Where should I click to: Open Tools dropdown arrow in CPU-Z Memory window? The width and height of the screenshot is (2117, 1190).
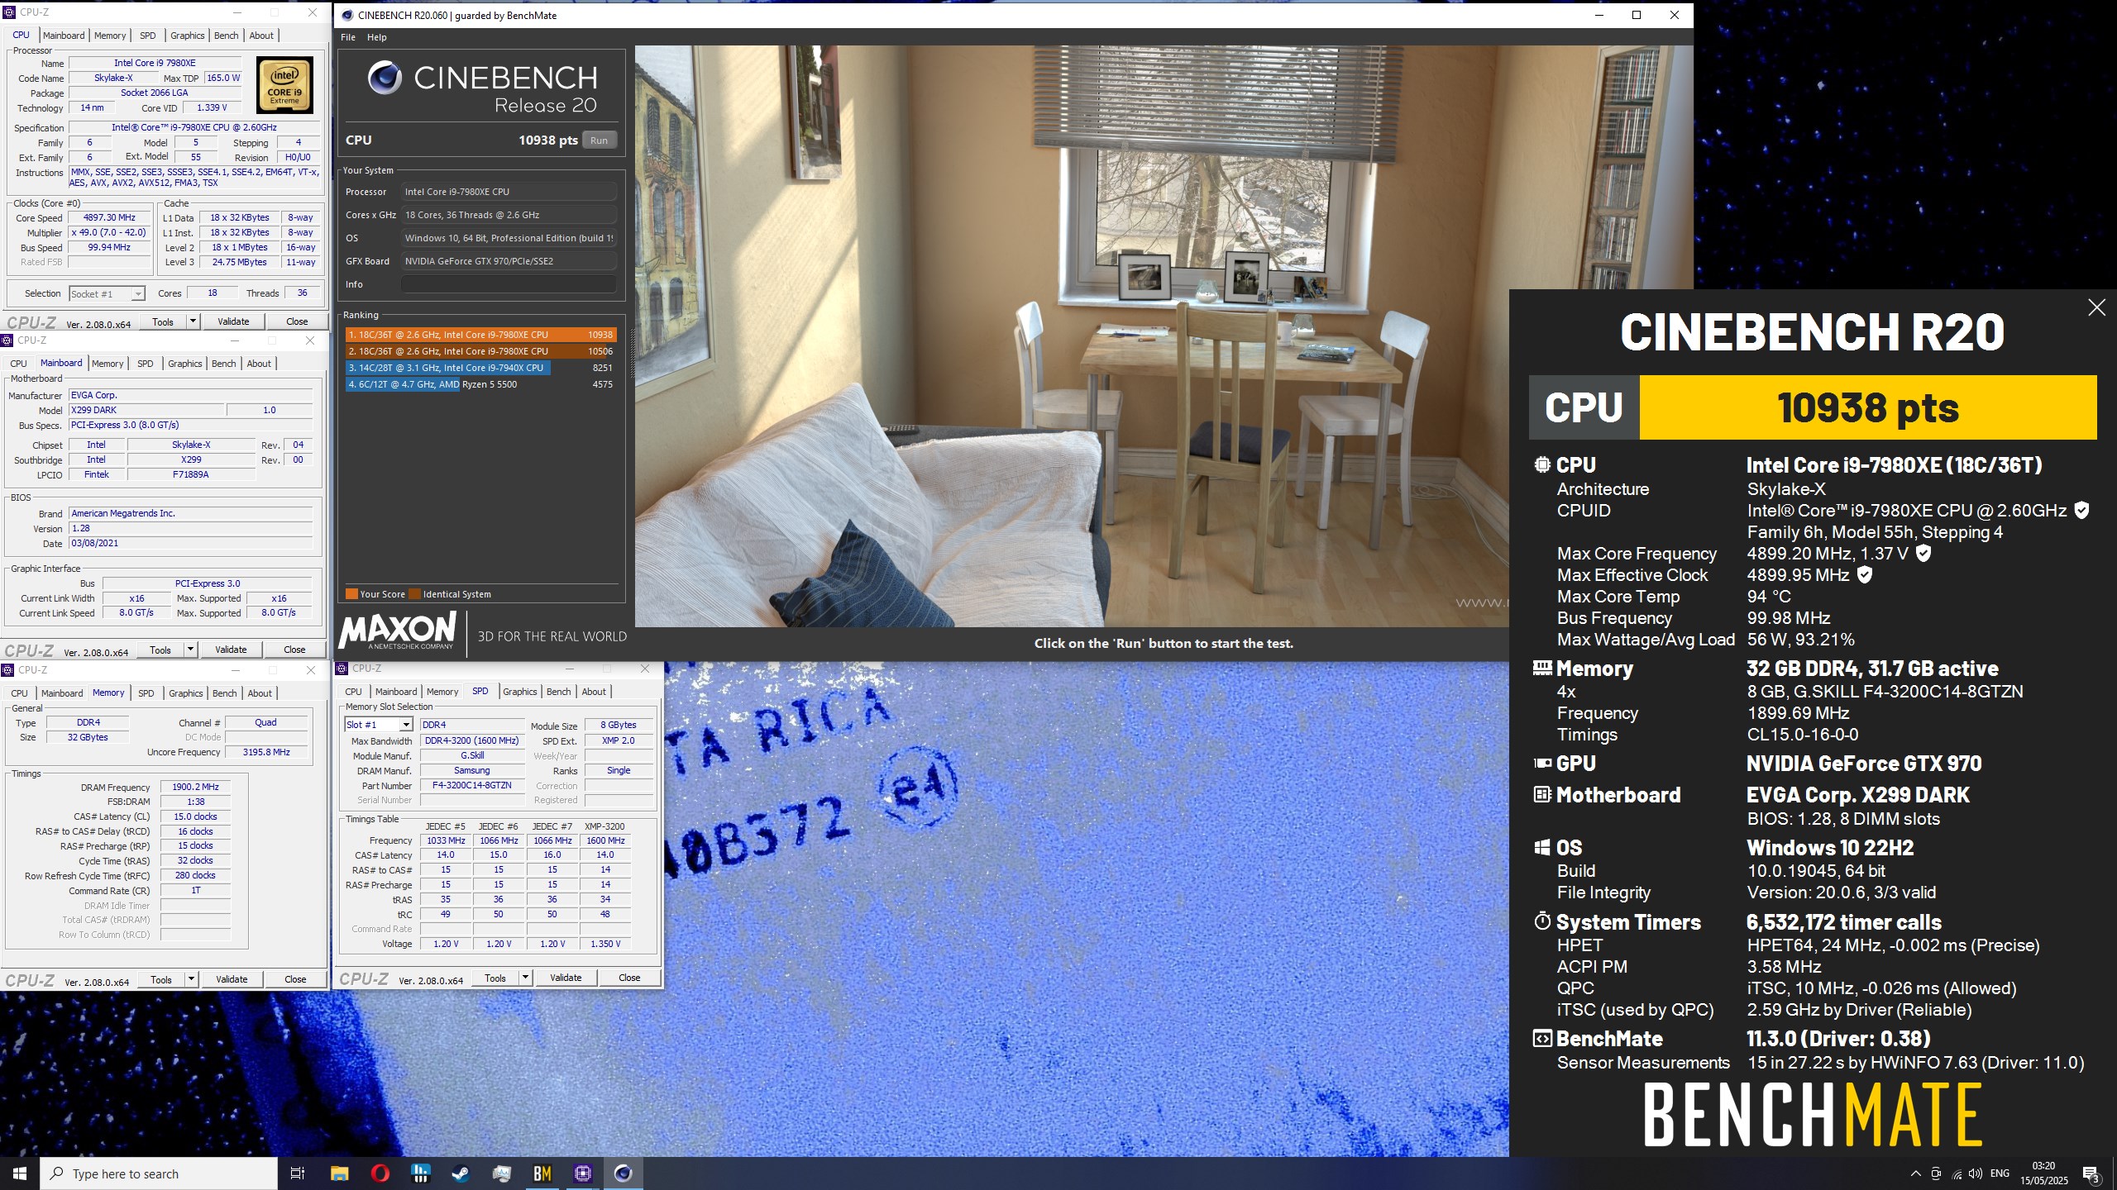(x=191, y=979)
